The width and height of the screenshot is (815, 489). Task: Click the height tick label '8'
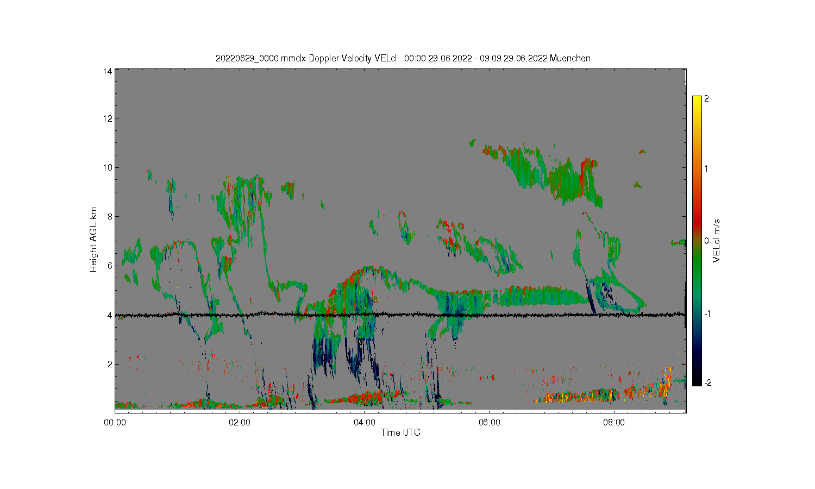click(x=110, y=216)
